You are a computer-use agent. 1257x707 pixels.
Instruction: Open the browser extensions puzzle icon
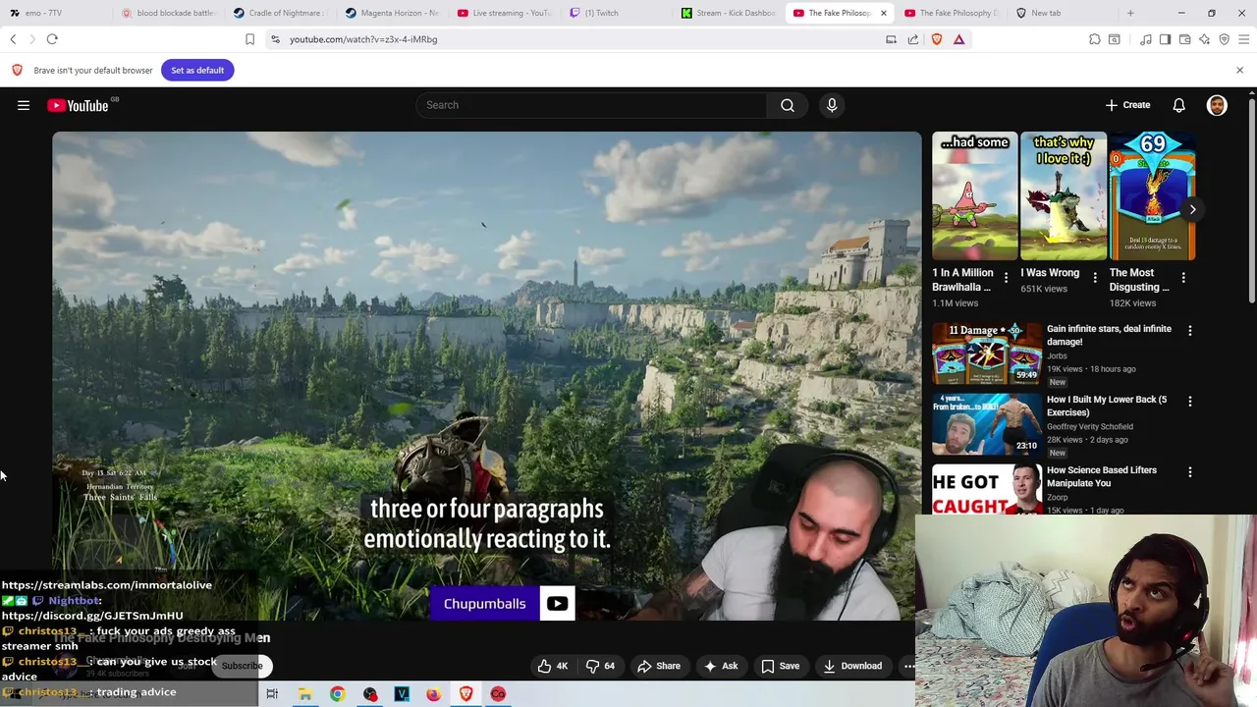click(1094, 39)
